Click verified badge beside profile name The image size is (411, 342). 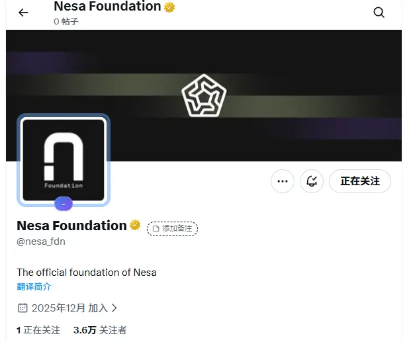point(135,225)
